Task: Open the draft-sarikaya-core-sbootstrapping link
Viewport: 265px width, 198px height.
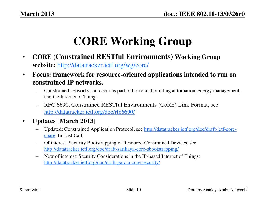Action: click(111, 149)
